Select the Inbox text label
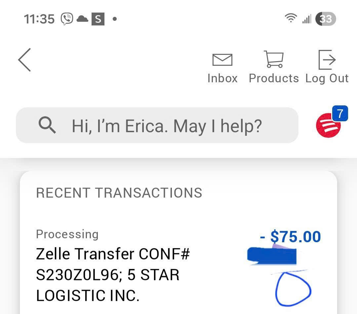Image resolution: width=357 pixels, height=314 pixels. [222, 78]
